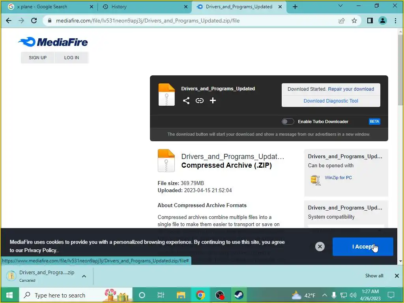Open the notification center
The width and height of the screenshot is (404, 303).
pos(391,295)
